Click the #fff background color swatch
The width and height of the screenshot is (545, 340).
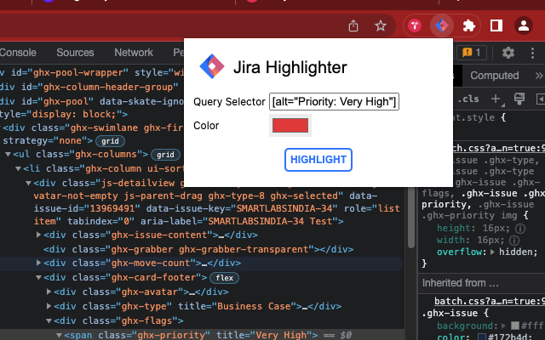point(515,326)
